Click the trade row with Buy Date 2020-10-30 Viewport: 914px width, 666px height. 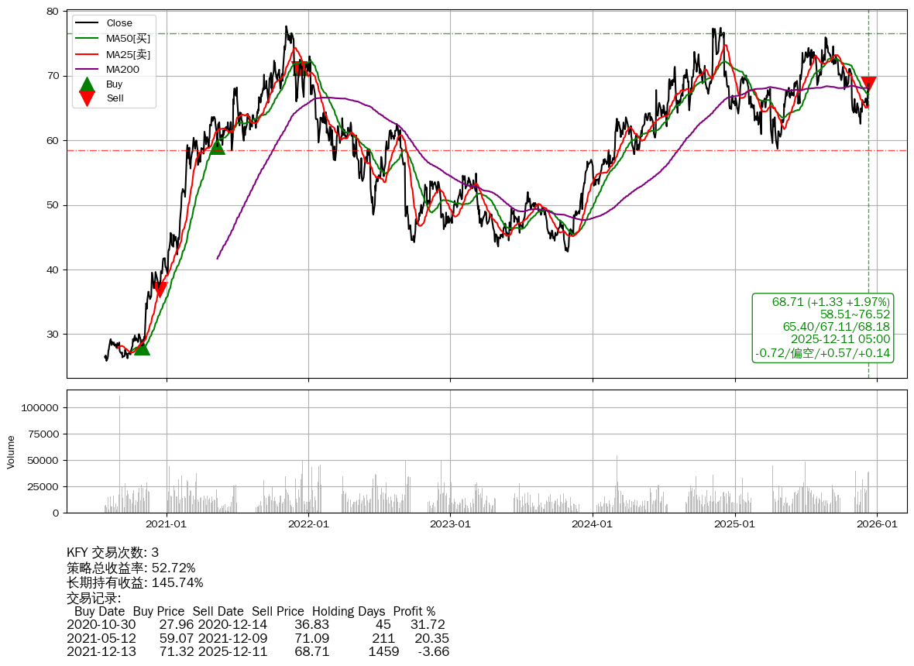click(256, 625)
